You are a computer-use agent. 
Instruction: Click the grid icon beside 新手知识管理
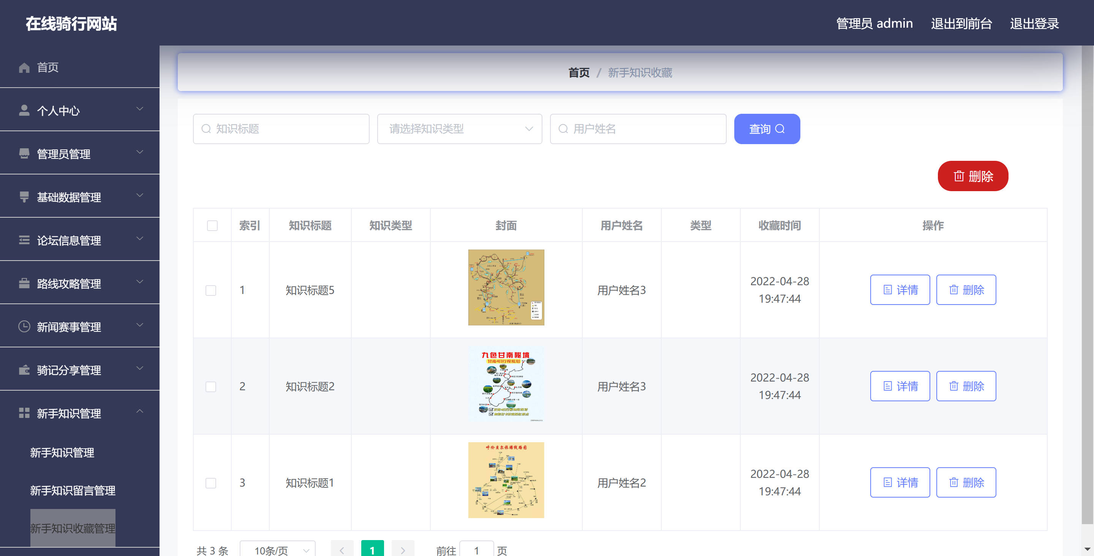(x=24, y=413)
